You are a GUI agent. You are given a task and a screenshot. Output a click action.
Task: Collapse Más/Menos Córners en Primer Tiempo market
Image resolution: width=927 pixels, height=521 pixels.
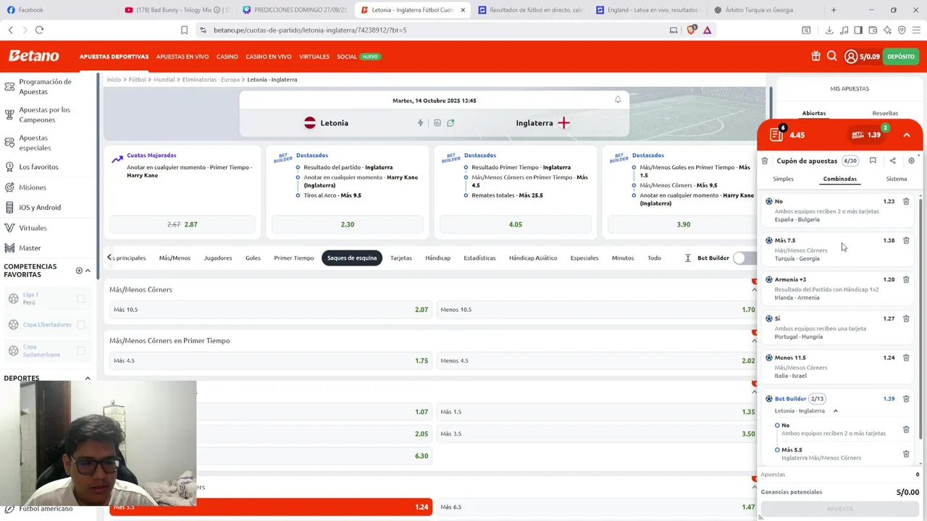(754, 341)
